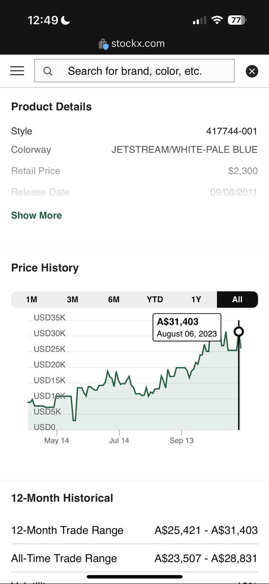Tap the battery indicator showing 77
The image size is (269, 584).
[237, 20]
